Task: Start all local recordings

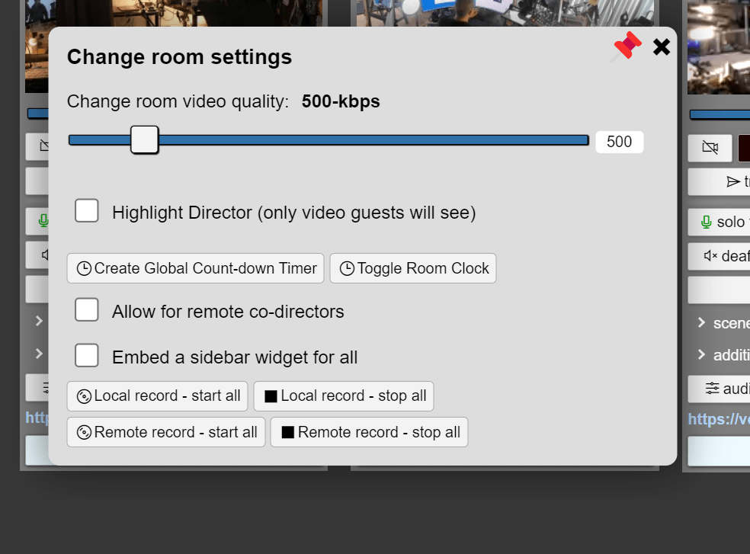Action: (x=157, y=396)
